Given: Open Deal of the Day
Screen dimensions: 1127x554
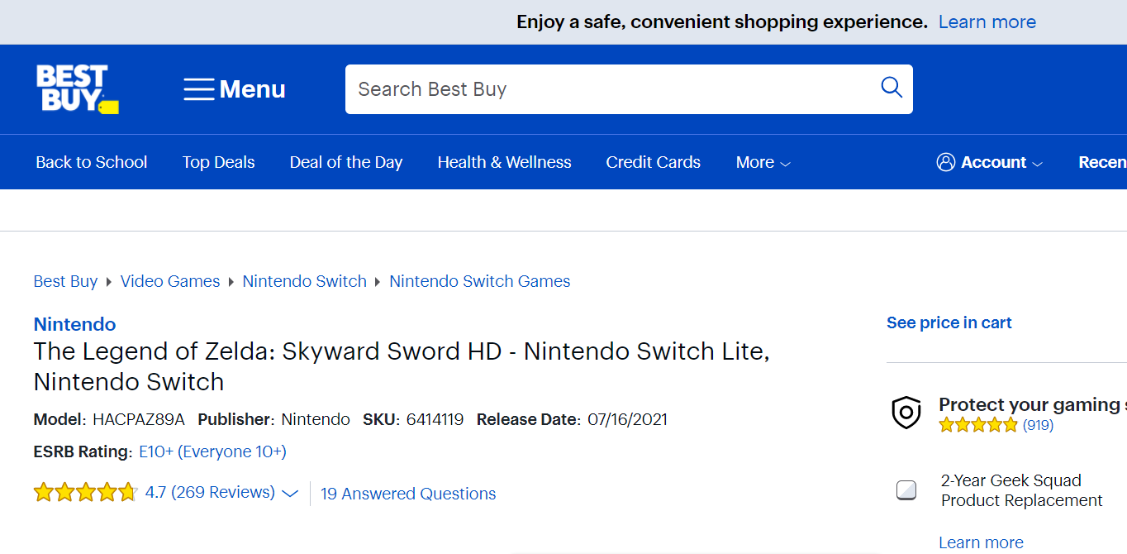Looking at the screenshot, I should (x=345, y=163).
